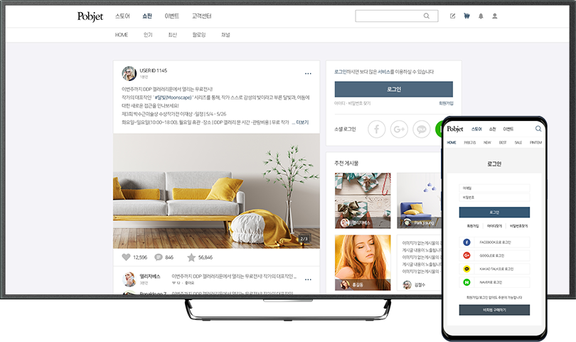Open the notifications bell icon

[481, 16]
